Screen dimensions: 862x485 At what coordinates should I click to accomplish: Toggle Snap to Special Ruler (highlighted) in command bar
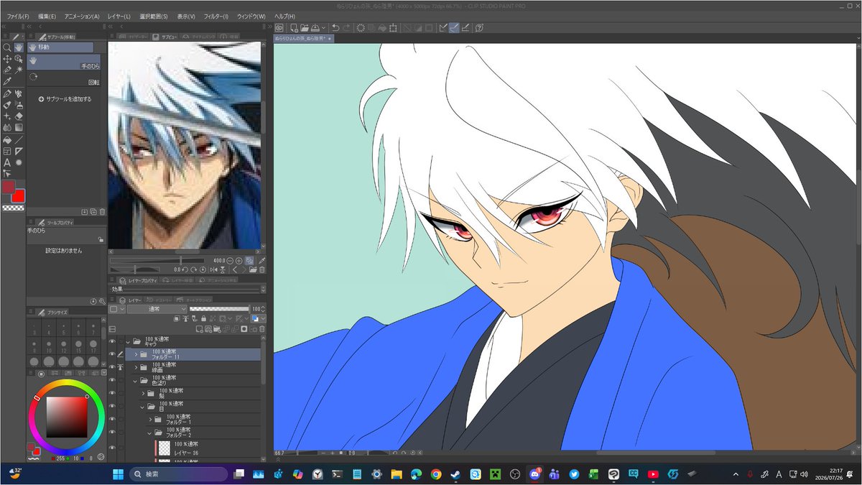[454, 28]
